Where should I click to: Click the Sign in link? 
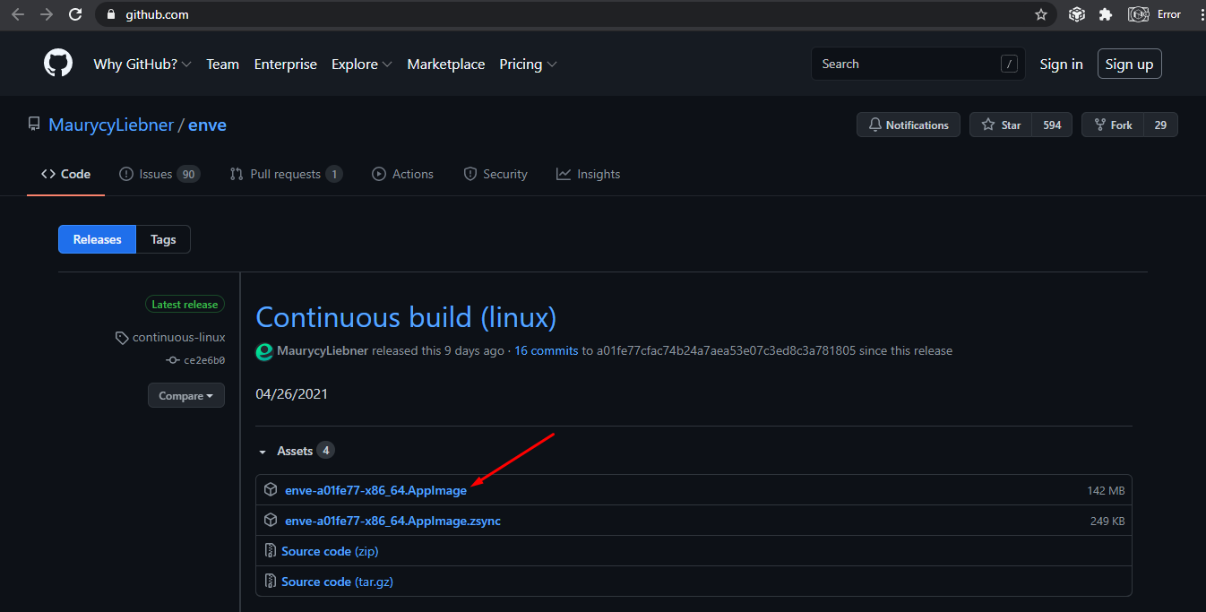point(1062,64)
